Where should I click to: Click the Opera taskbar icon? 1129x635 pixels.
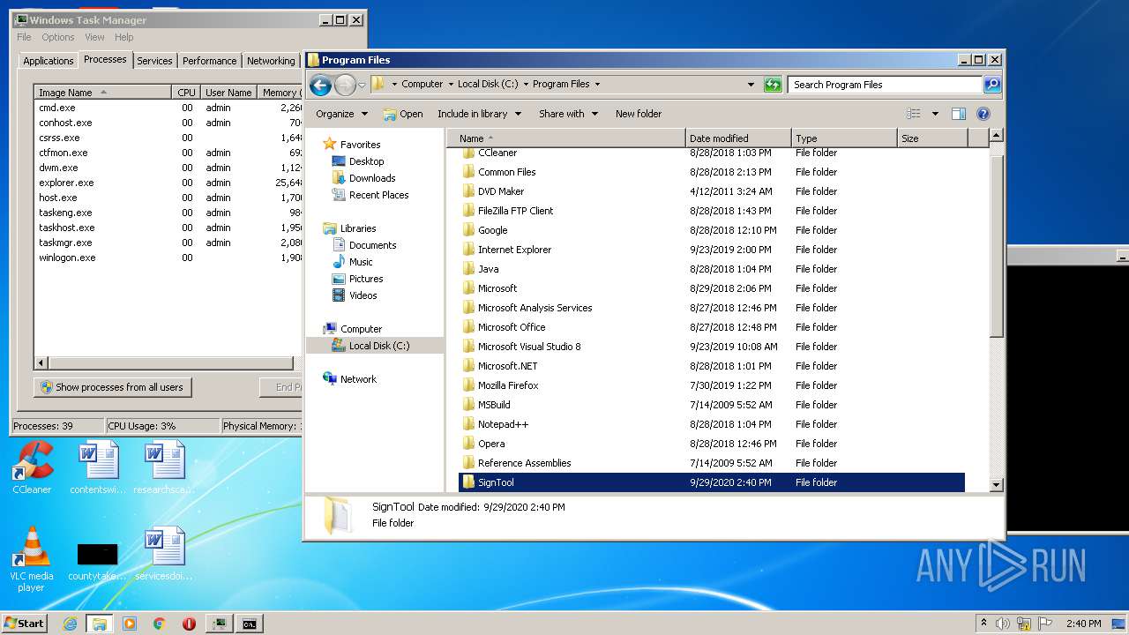click(x=189, y=624)
